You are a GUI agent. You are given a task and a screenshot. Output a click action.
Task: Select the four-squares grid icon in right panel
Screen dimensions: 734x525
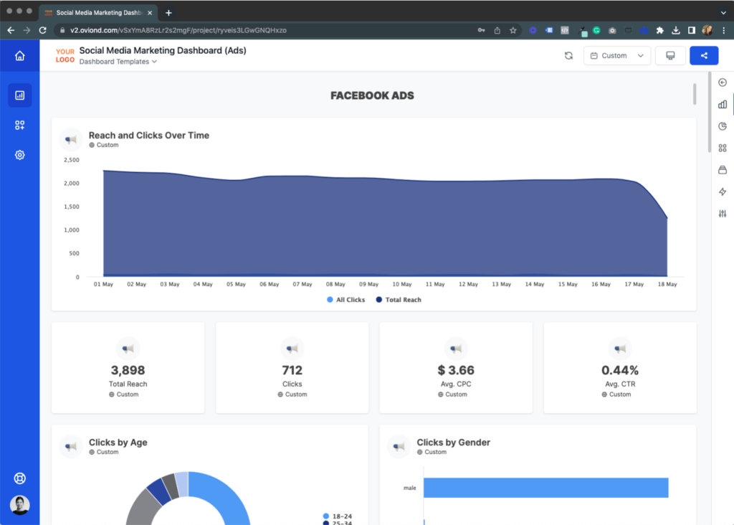[x=723, y=148]
